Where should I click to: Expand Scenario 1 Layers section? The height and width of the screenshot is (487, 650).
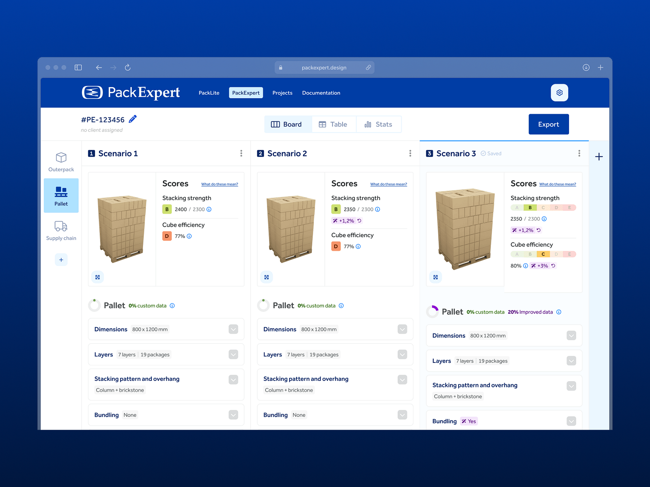[233, 355]
